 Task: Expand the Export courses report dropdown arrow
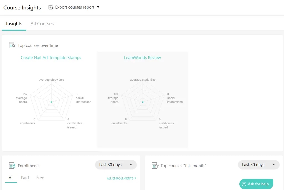pos(98,7)
